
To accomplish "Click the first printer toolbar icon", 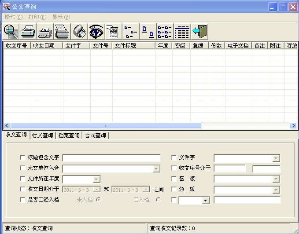I will pyautogui.click(x=28, y=32).
